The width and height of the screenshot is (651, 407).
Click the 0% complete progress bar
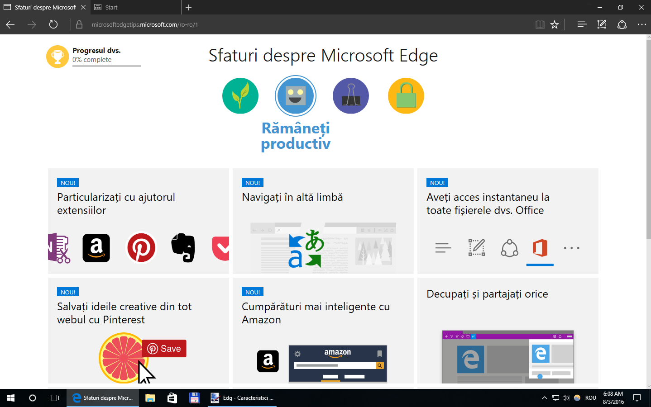107,66
